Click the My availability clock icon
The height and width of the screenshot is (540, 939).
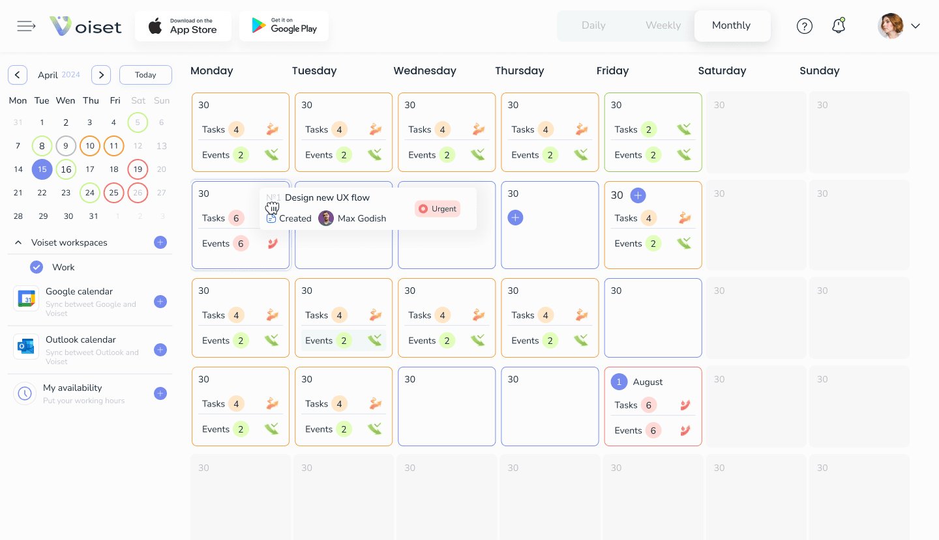(25, 393)
